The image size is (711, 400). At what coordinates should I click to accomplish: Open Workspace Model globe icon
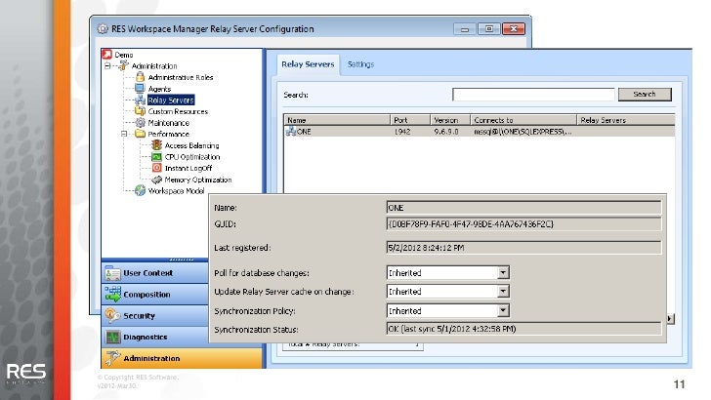(141, 191)
